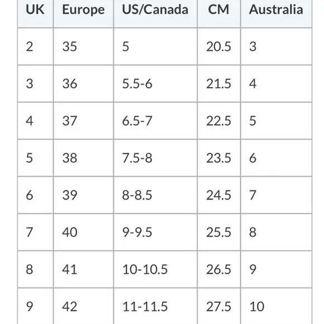Image resolution: width=324 pixels, height=324 pixels.
Task: Click the Europe 41 cell
Action: pyautogui.click(x=83, y=269)
